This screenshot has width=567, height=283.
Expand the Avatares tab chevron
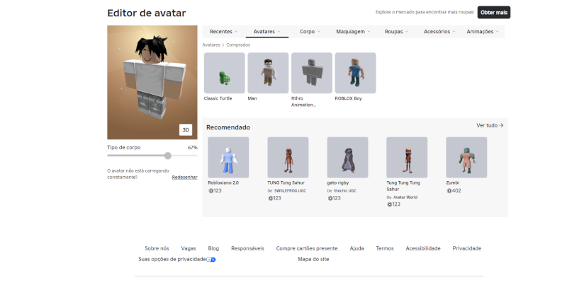tap(279, 32)
